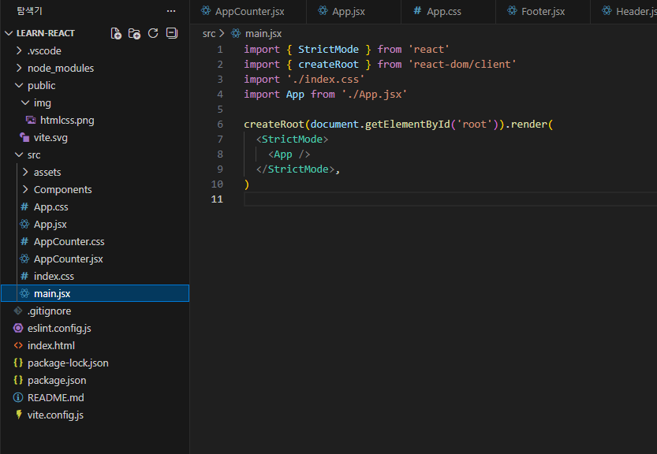Click src in the breadcrumb path
Viewport: 657px width, 454px height.
[208, 33]
